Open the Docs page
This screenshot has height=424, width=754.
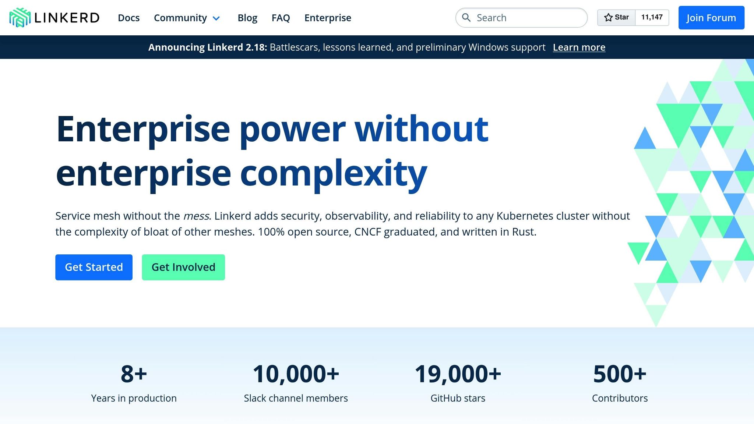(x=128, y=18)
